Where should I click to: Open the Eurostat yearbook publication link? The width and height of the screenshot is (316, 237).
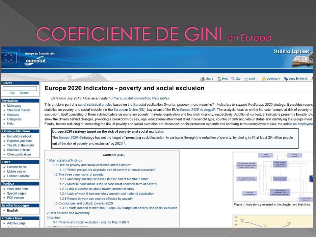pos(19,136)
